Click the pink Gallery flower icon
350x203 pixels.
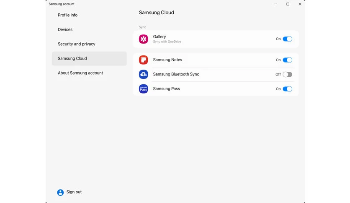[x=143, y=39]
